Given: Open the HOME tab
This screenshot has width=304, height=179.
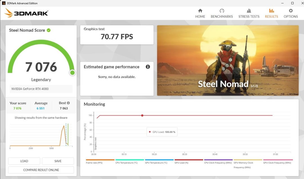Looking at the screenshot, I should (200, 13).
